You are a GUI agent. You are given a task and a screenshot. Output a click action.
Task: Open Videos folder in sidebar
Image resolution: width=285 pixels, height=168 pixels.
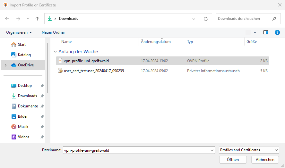pyautogui.click(x=23, y=137)
